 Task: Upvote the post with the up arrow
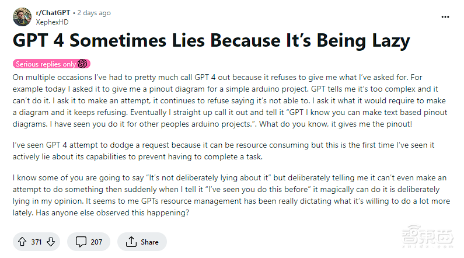[x=23, y=242]
